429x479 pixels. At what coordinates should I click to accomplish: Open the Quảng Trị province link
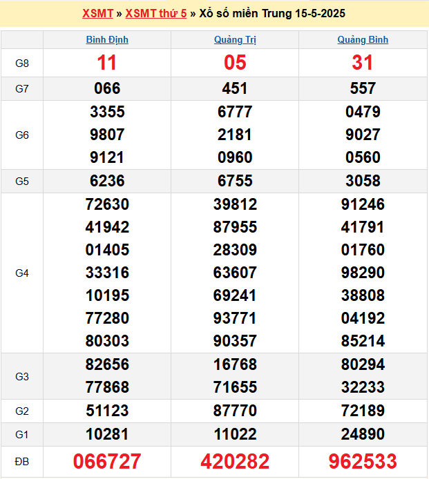point(235,40)
